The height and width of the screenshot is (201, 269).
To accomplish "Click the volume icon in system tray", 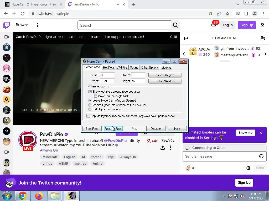I will click(x=242, y=196).
